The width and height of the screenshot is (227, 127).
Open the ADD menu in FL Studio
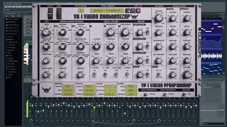tap(13, 7)
